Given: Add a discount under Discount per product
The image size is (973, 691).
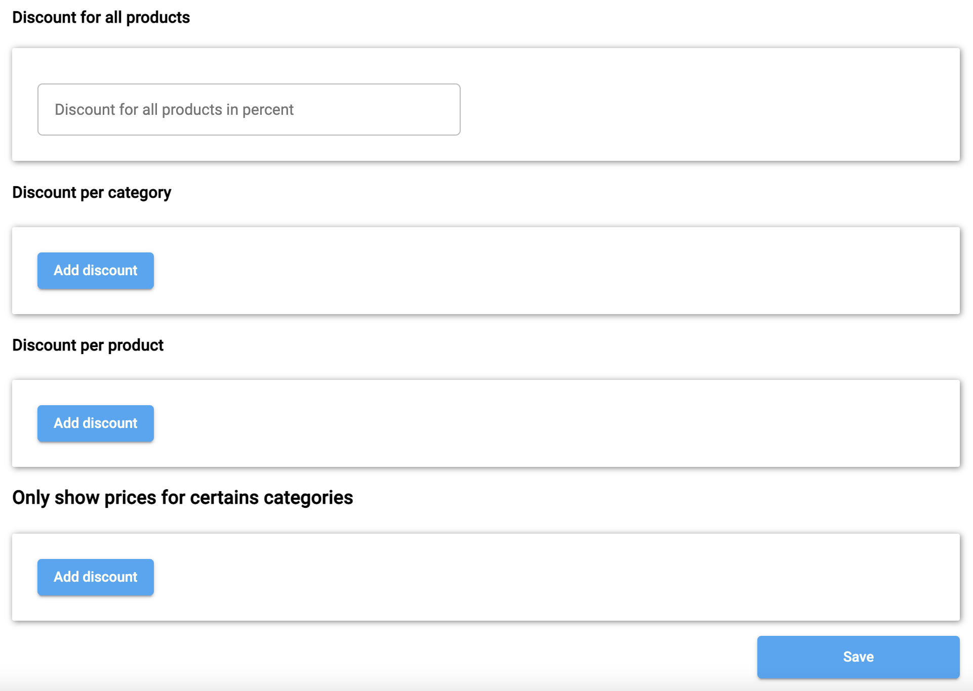Looking at the screenshot, I should tap(96, 423).
